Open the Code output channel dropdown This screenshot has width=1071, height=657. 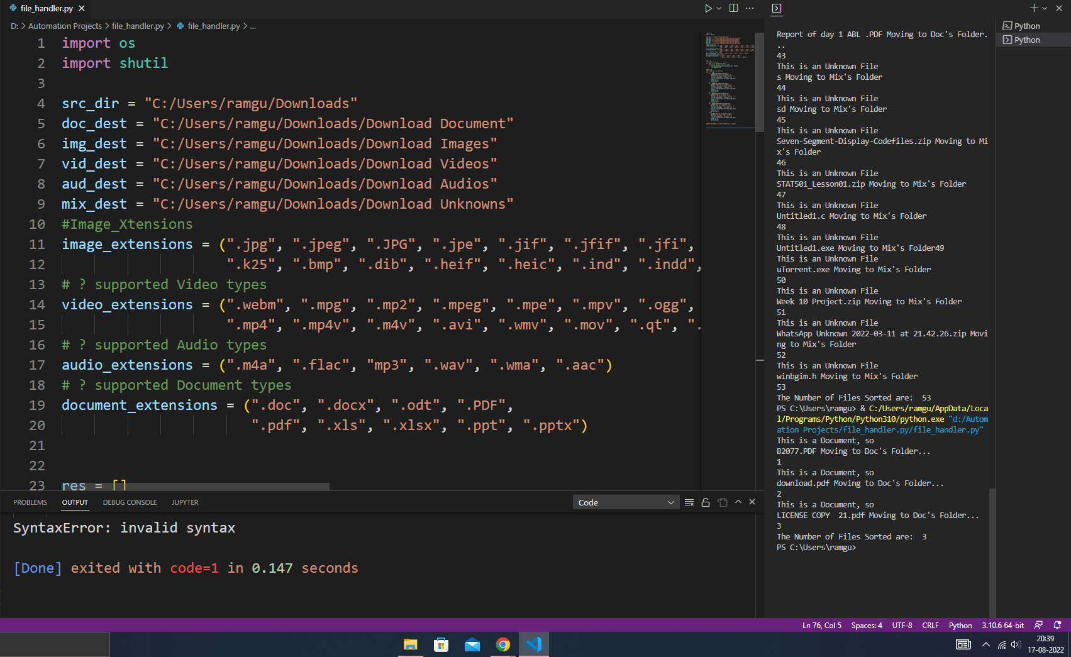point(624,502)
